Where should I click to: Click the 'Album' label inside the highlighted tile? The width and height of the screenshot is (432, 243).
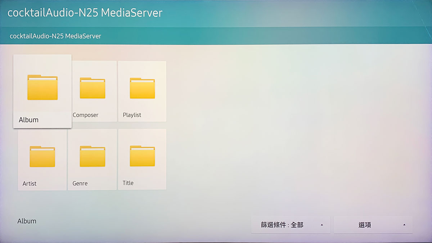click(x=28, y=120)
